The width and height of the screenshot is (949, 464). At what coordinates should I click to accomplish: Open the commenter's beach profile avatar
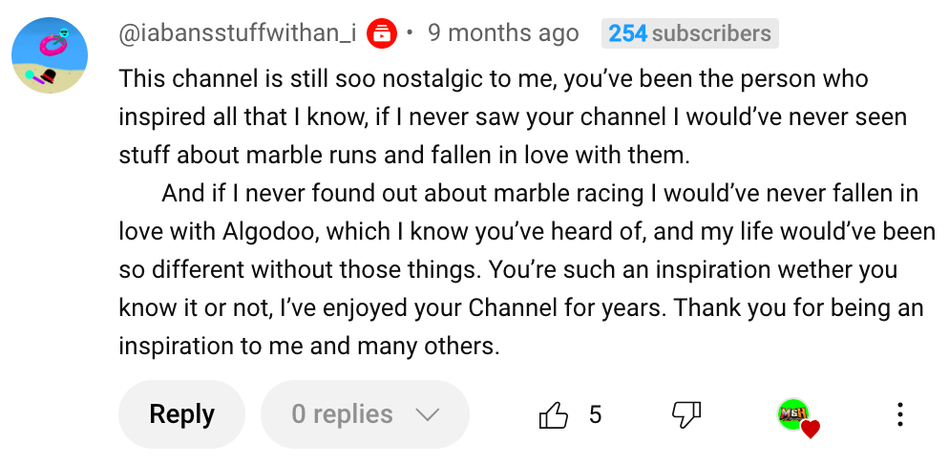[50, 54]
